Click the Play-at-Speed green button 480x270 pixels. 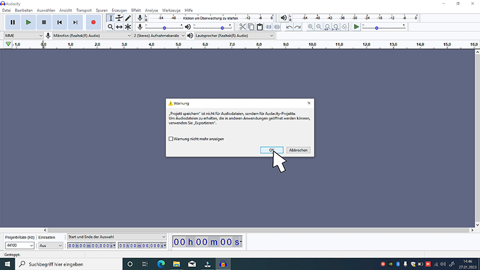coord(356,27)
